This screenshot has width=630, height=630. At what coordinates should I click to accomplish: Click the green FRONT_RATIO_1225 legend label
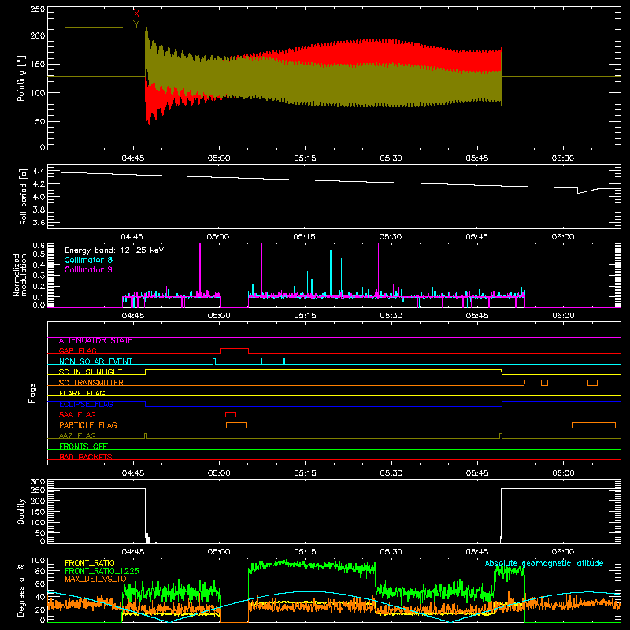102,571
